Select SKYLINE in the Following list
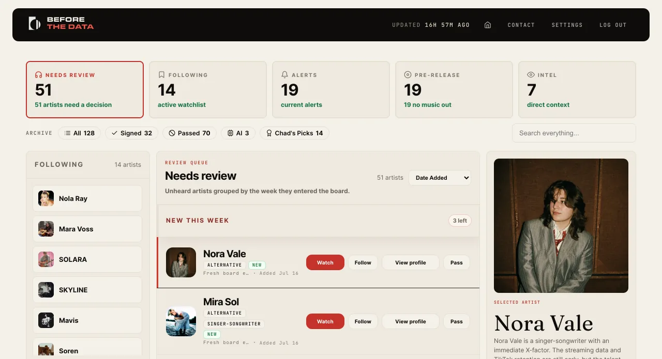The height and width of the screenshot is (359, 662). (x=87, y=290)
